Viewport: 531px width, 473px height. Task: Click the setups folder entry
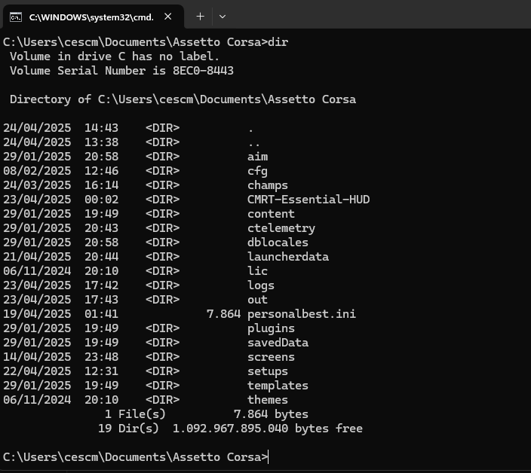[267, 371]
